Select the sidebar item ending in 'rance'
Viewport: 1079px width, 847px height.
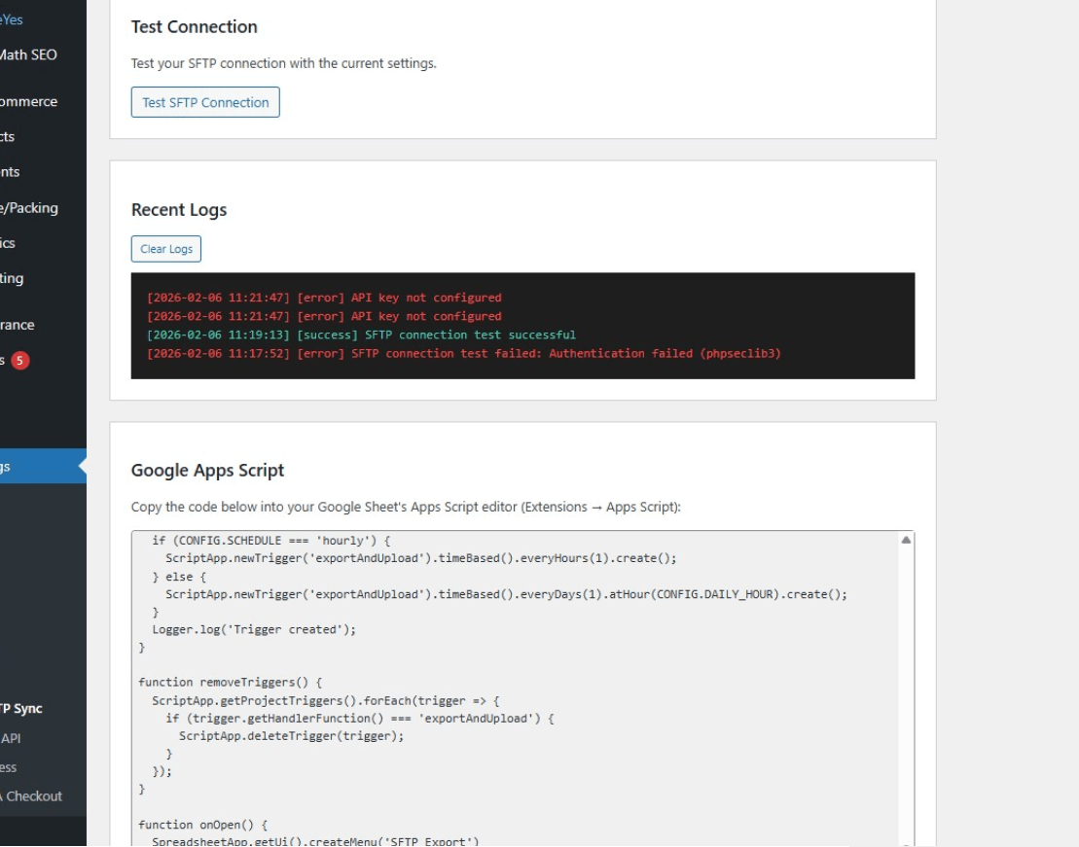(x=18, y=325)
